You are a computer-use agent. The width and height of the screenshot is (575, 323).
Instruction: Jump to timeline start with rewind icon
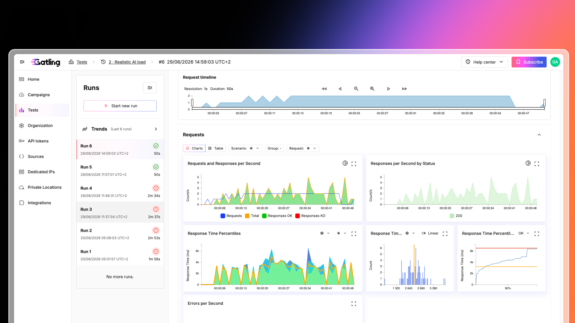tap(324, 89)
